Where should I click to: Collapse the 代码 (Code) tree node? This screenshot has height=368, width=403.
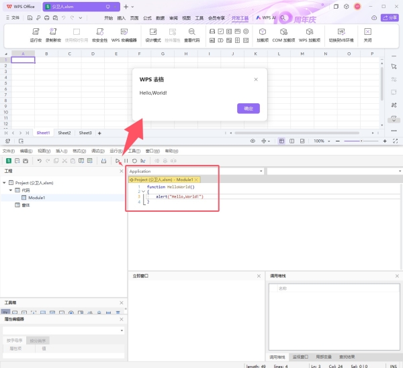11,190
